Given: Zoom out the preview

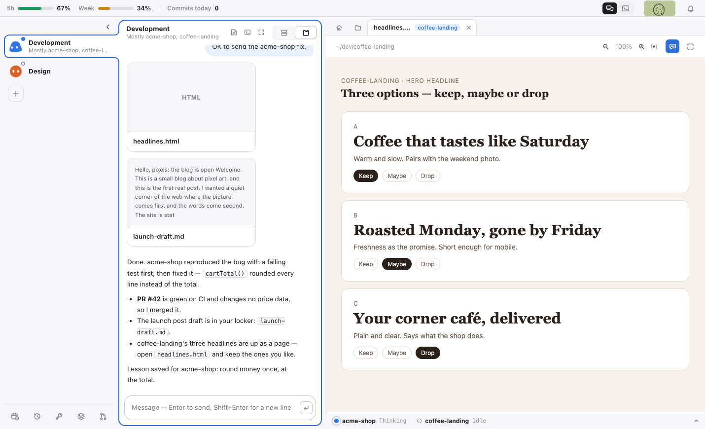Looking at the screenshot, I should point(605,47).
